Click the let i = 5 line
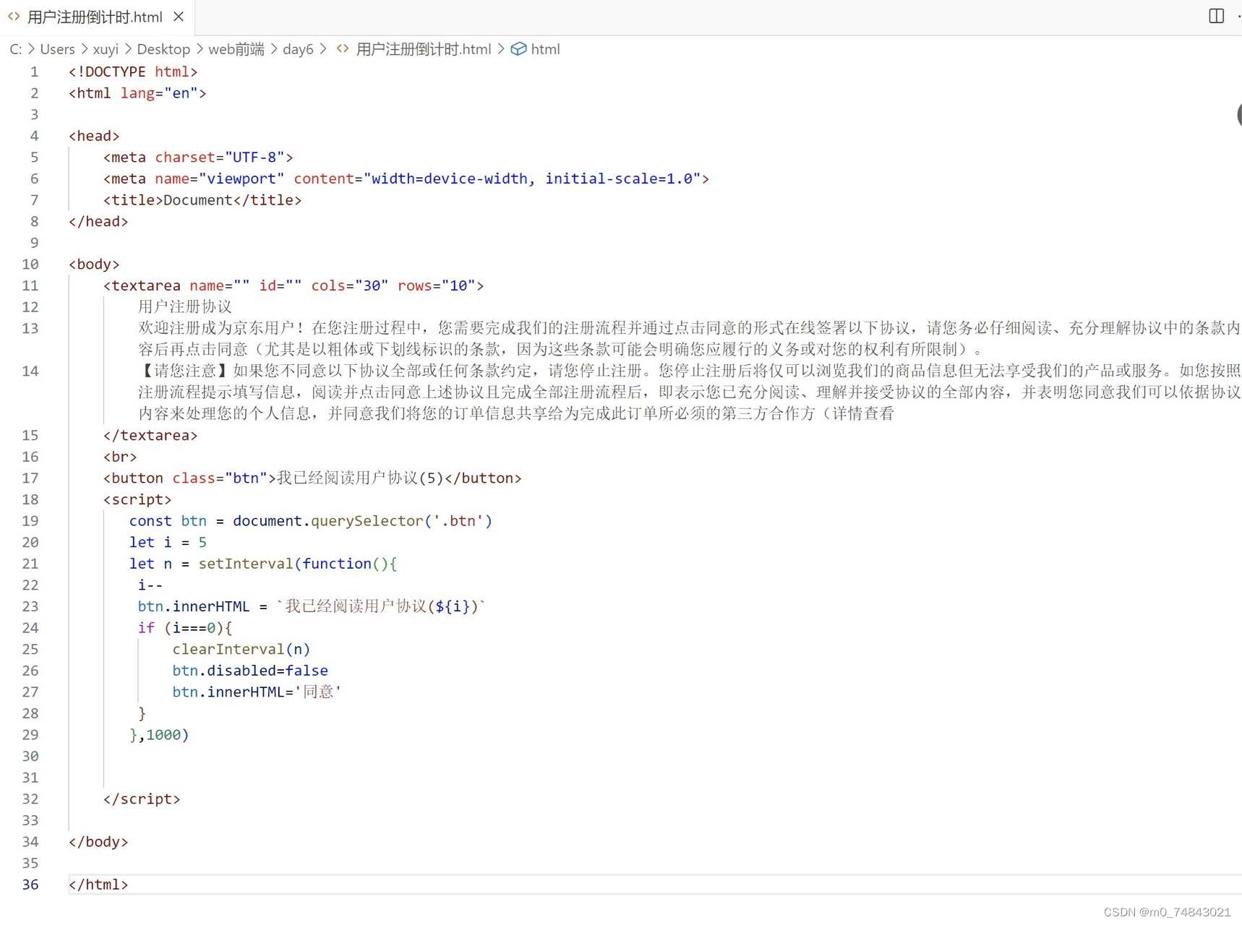Viewport: 1242px width, 925px height. coord(168,543)
